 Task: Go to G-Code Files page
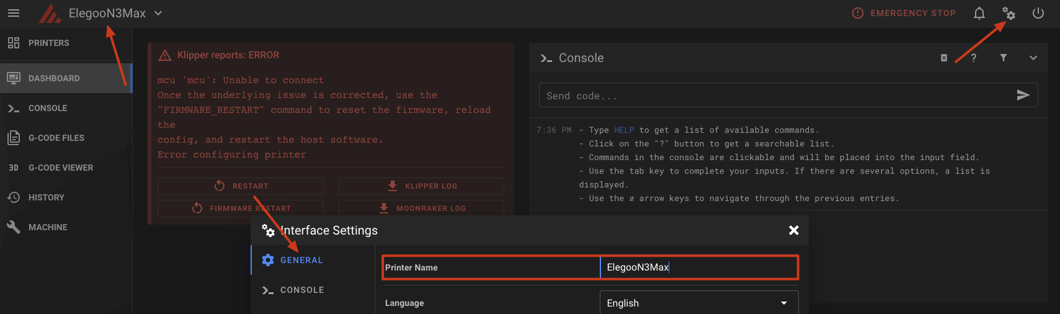pyautogui.click(x=56, y=138)
